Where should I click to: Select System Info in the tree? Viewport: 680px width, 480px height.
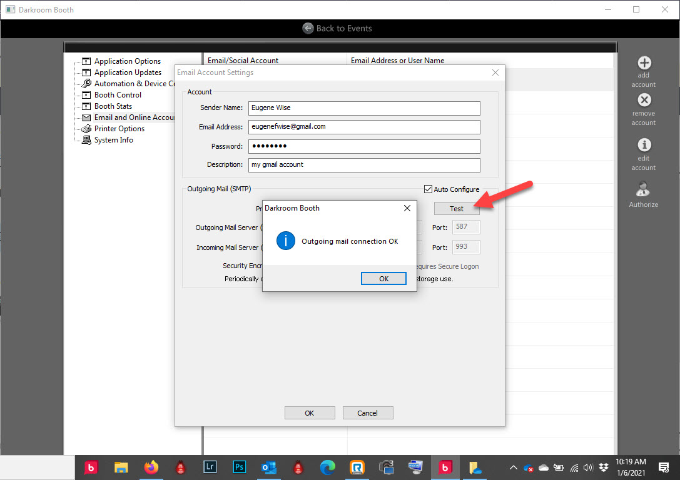(x=114, y=140)
